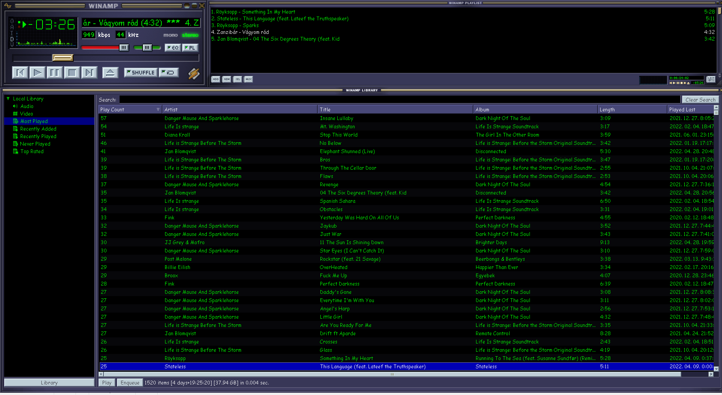The height and width of the screenshot is (395, 722).
Task: Select library row titled 'OverHeated'
Action: (x=406, y=267)
